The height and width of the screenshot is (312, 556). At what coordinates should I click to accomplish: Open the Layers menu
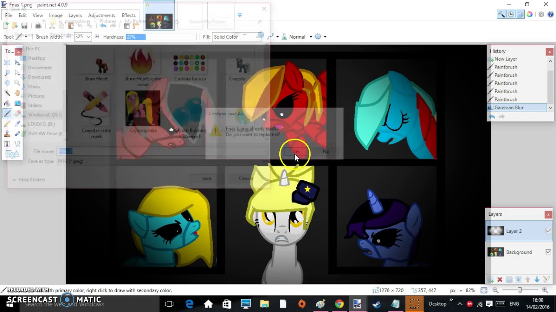click(x=75, y=15)
